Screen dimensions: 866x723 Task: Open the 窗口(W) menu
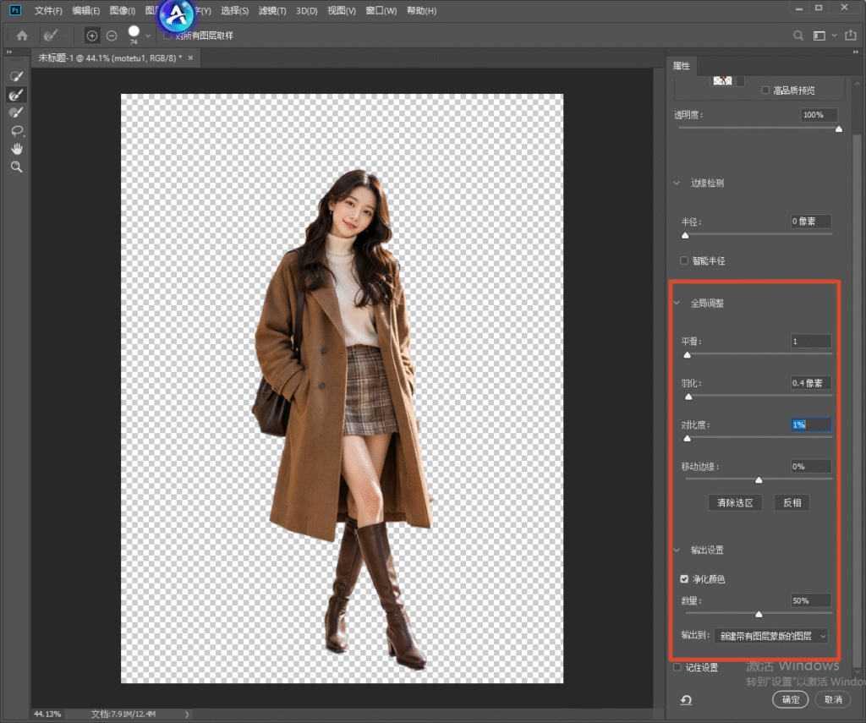381,10
